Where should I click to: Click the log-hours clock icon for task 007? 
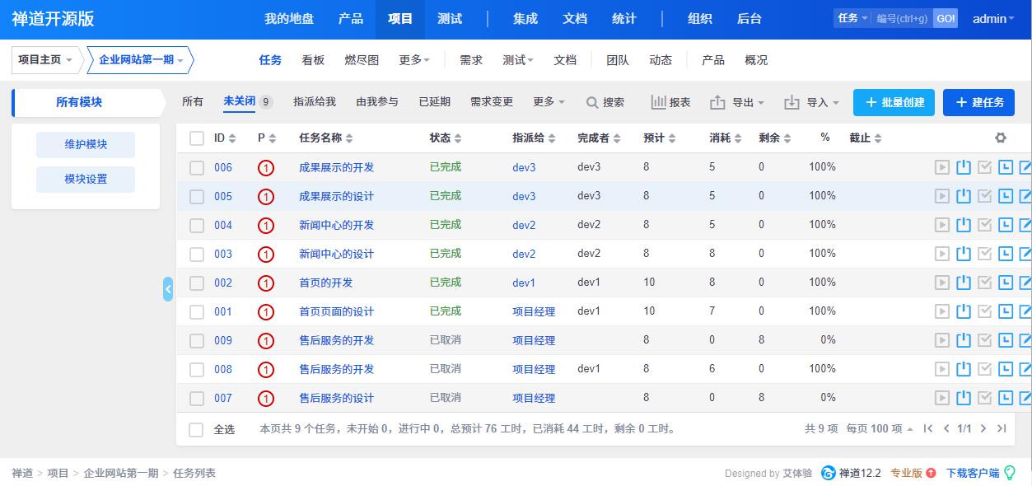click(1005, 398)
